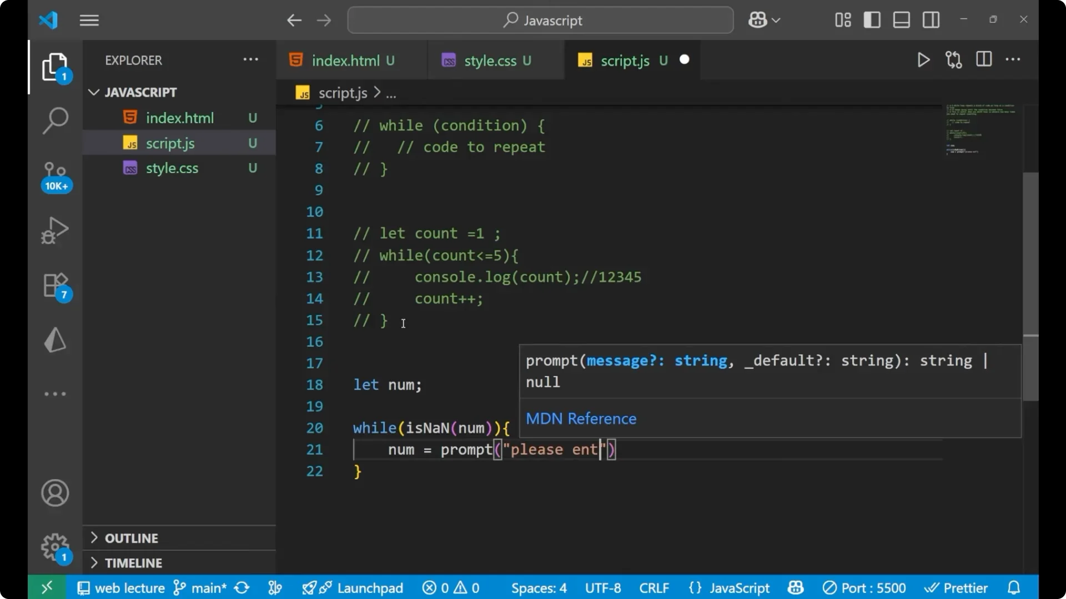Change line ending by clicking CRLF
Screen dimensions: 1066x599
click(654, 588)
